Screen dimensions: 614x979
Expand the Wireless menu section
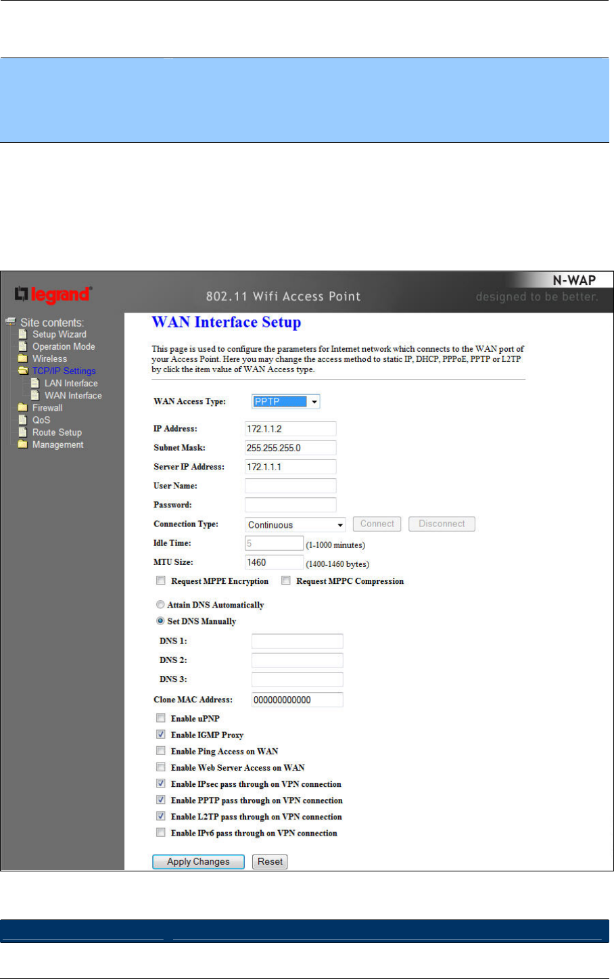pyautogui.click(x=50, y=359)
